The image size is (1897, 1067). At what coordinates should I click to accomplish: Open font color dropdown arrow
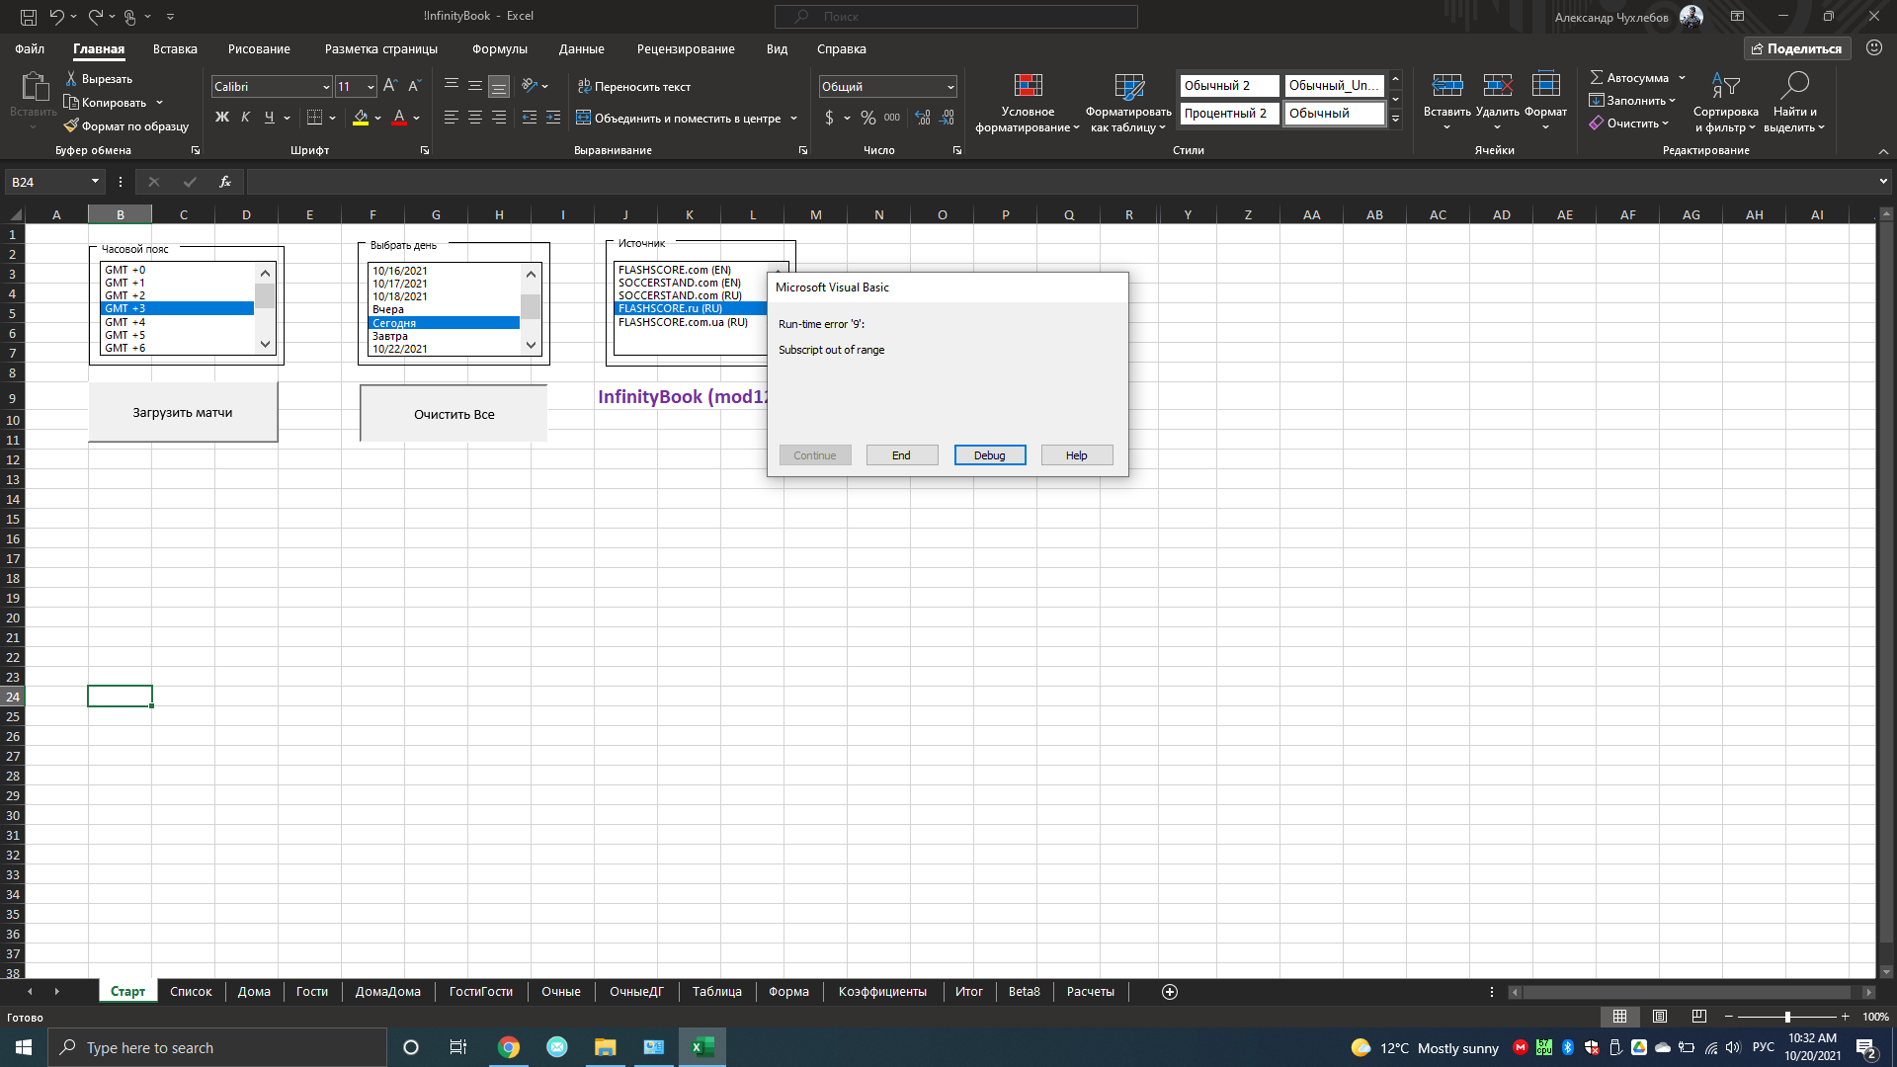(x=417, y=118)
